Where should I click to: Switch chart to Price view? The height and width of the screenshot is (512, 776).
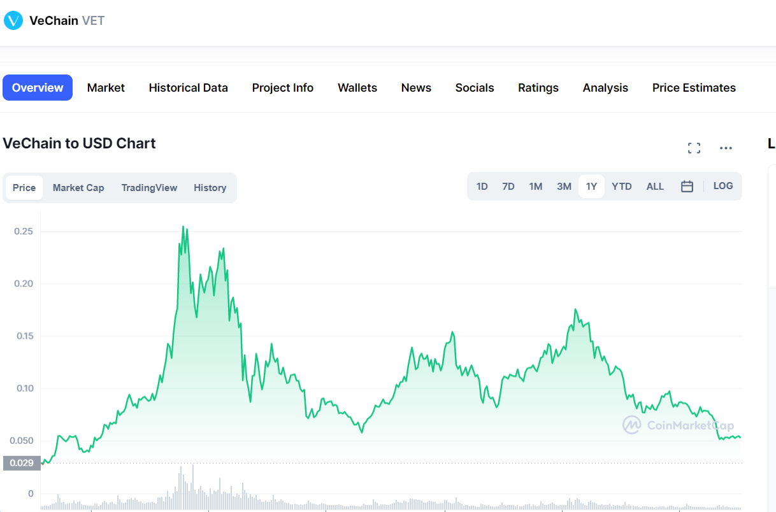coord(24,188)
